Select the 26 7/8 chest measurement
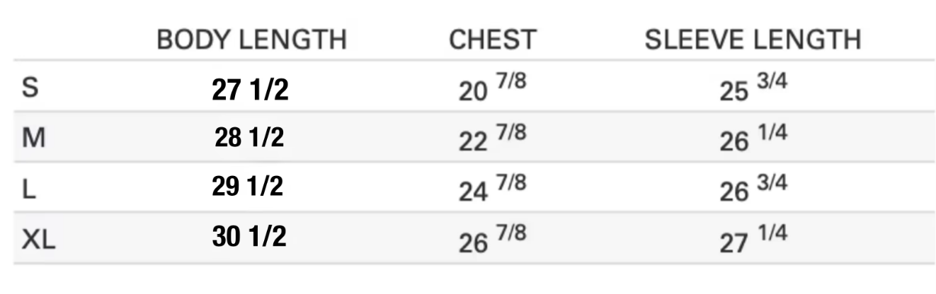 coord(492,240)
